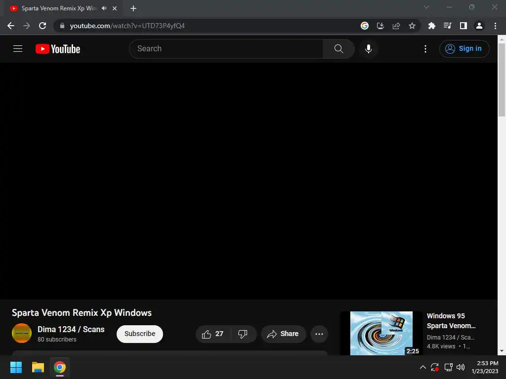Screen dimensions: 506x379
Task: Close the Sparta Venom Remix tab
Action: pos(115,8)
